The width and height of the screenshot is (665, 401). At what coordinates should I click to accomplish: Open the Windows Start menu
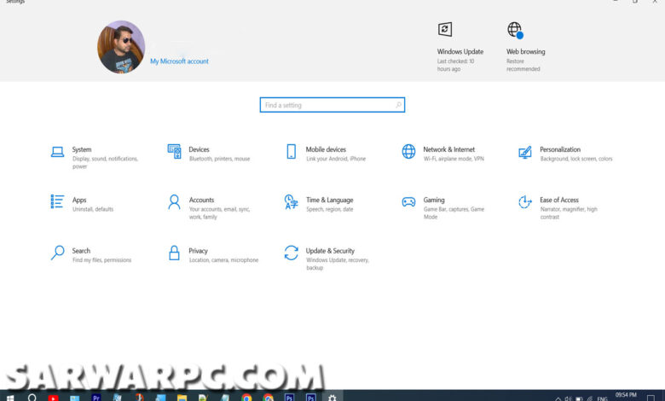pos(10,398)
